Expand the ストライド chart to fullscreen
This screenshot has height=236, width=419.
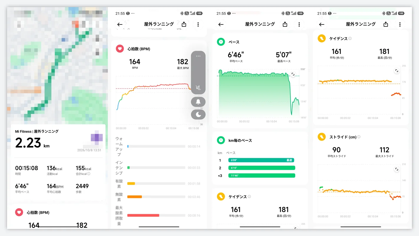[397, 169]
